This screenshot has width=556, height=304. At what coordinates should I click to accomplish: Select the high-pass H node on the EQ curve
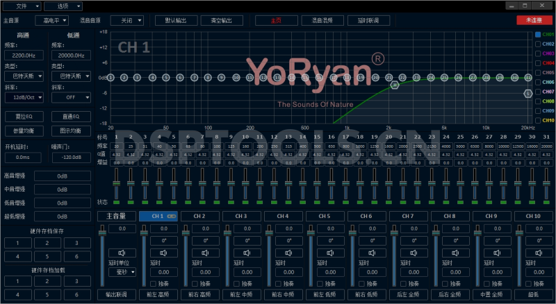pos(395,85)
